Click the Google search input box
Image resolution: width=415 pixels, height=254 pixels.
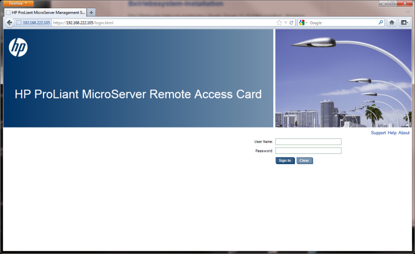click(x=343, y=23)
